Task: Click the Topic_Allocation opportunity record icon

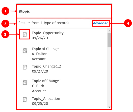Action: 25,100
